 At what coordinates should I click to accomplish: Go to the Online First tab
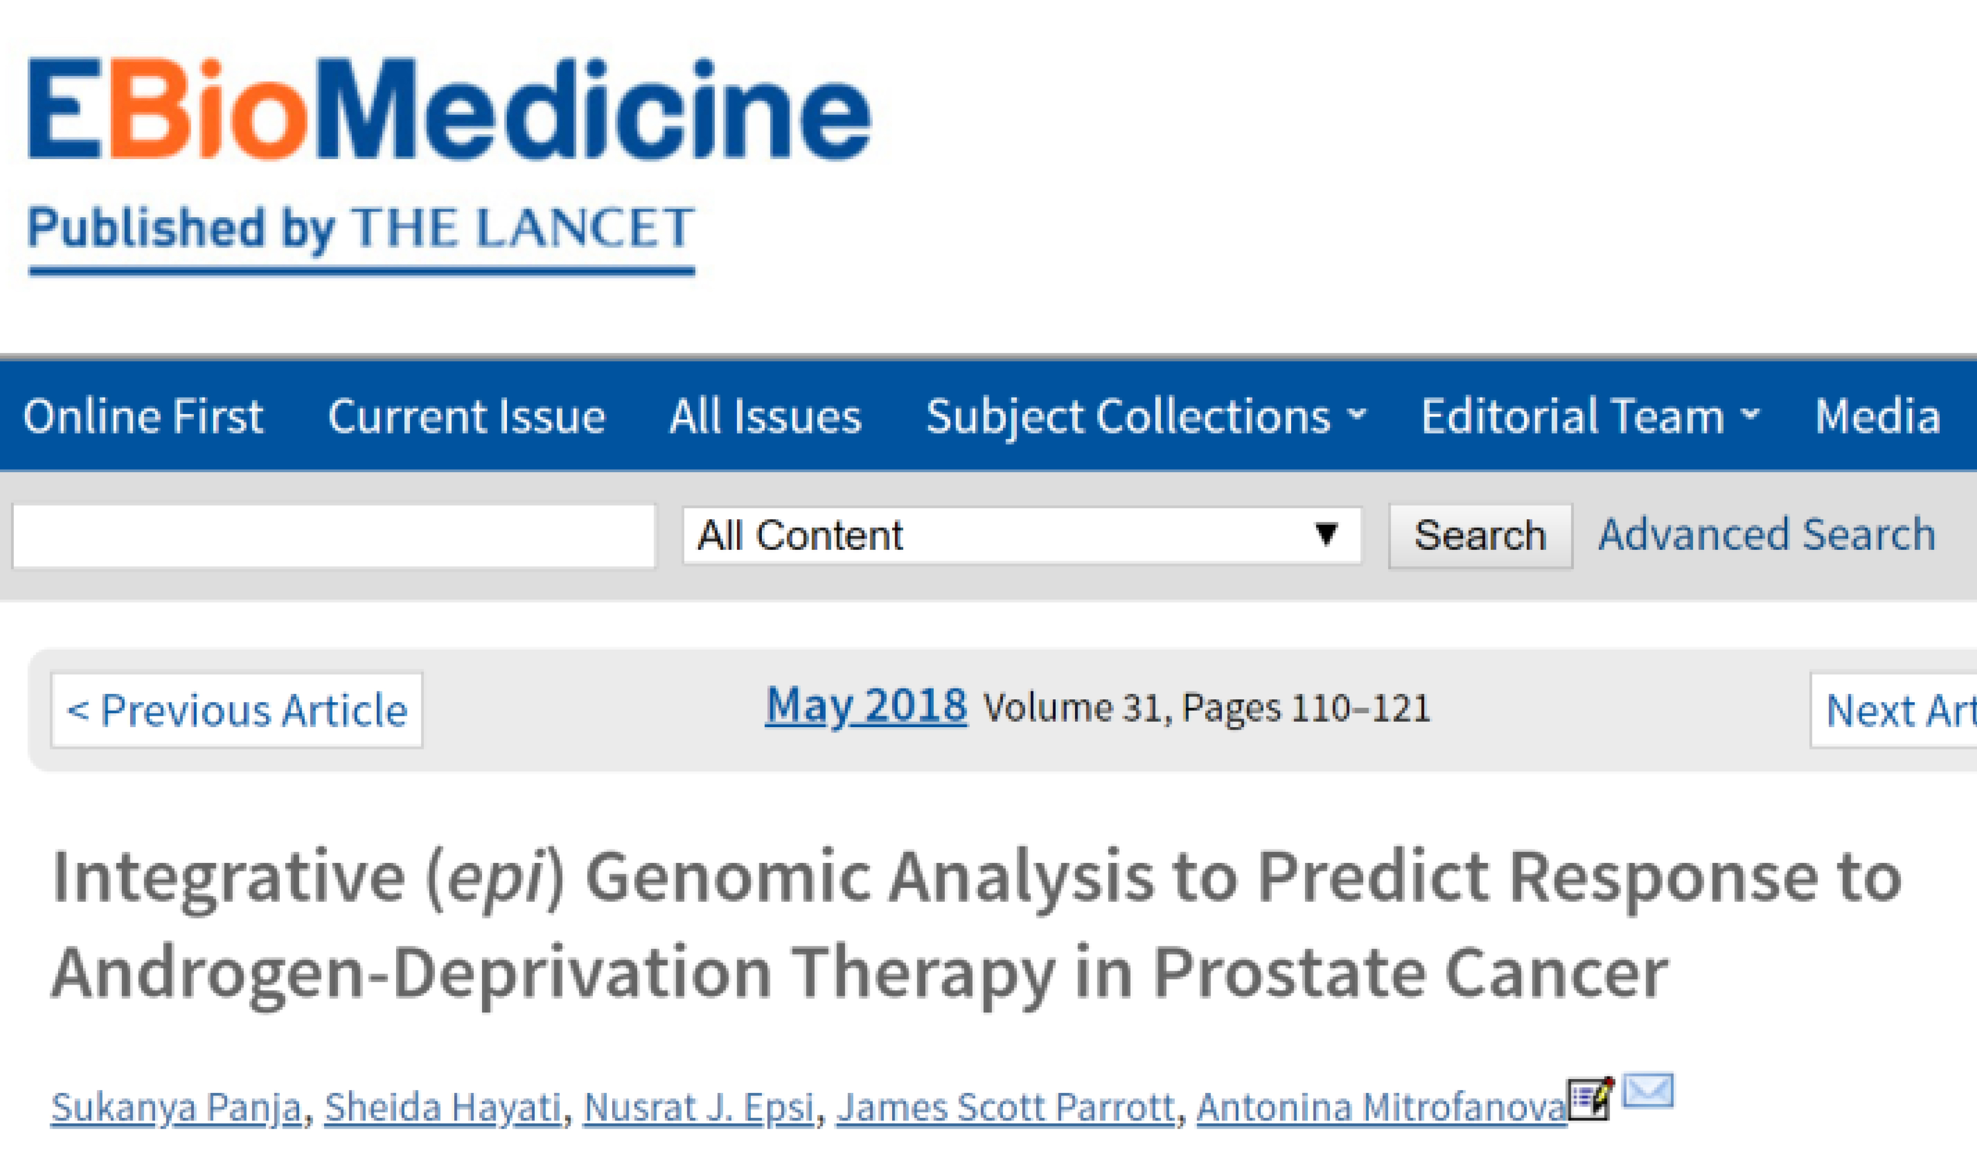pos(143,417)
